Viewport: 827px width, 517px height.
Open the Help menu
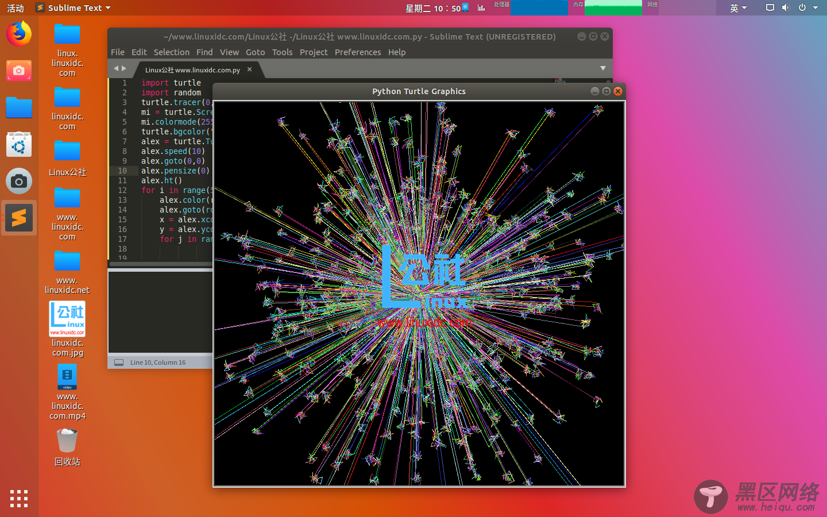[x=397, y=52]
